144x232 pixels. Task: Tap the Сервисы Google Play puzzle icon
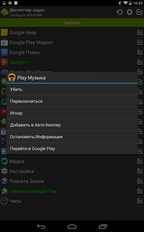4,191
